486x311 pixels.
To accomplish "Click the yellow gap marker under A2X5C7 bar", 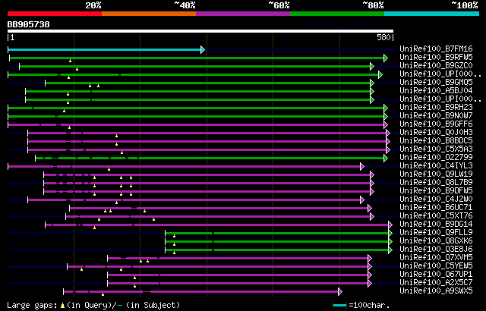I will click(x=135, y=286).
